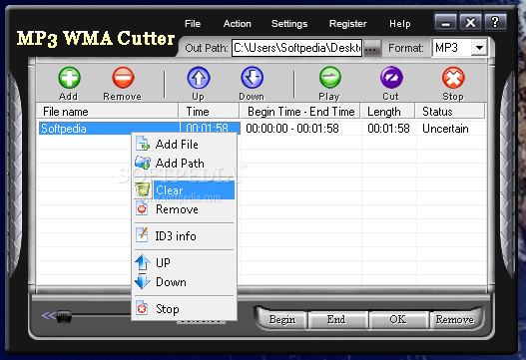Click the purple rewind arrows icon
The height and width of the screenshot is (360, 526).
point(48,315)
